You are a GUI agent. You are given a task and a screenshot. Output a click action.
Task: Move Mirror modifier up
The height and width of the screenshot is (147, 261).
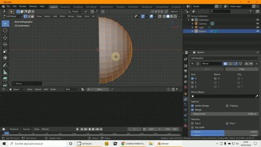point(246,64)
